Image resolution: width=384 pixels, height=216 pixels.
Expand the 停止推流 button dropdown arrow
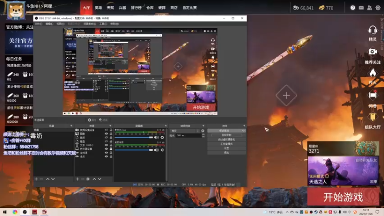click(243, 131)
